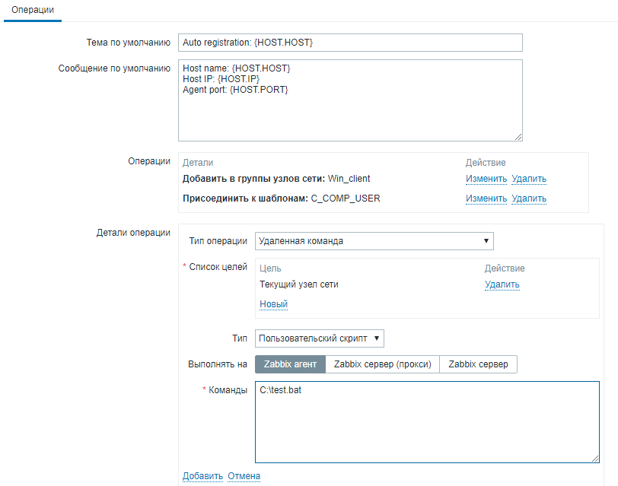
Task: Click Удалить for the Win_client group operation
Action: 529,179
